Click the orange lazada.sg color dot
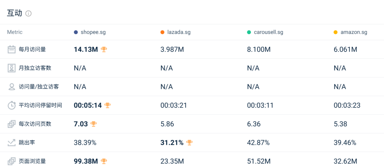 tap(162, 32)
